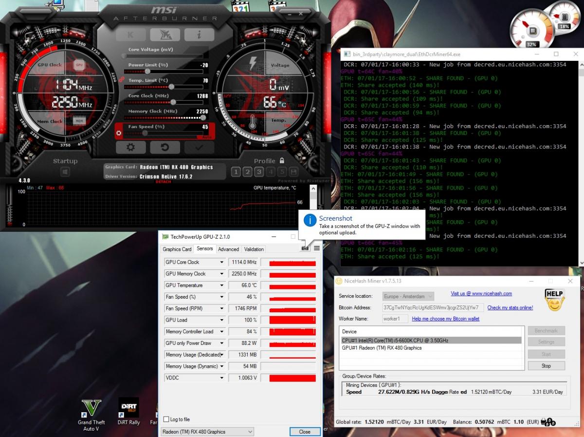Select Afterburner profile slot 1
Screen dimensions: 584x437
(x=236, y=171)
